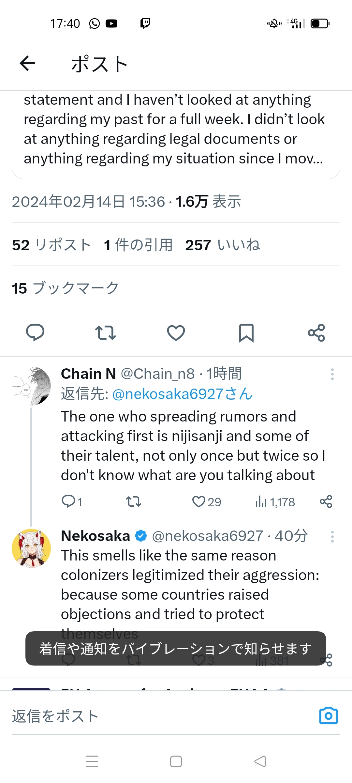Bookmark the main post
Viewport: 352px width, 783px height.
[x=246, y=333]
